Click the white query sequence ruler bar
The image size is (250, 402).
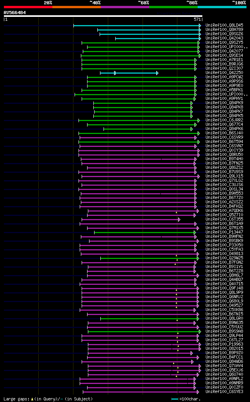click(103, 16)
